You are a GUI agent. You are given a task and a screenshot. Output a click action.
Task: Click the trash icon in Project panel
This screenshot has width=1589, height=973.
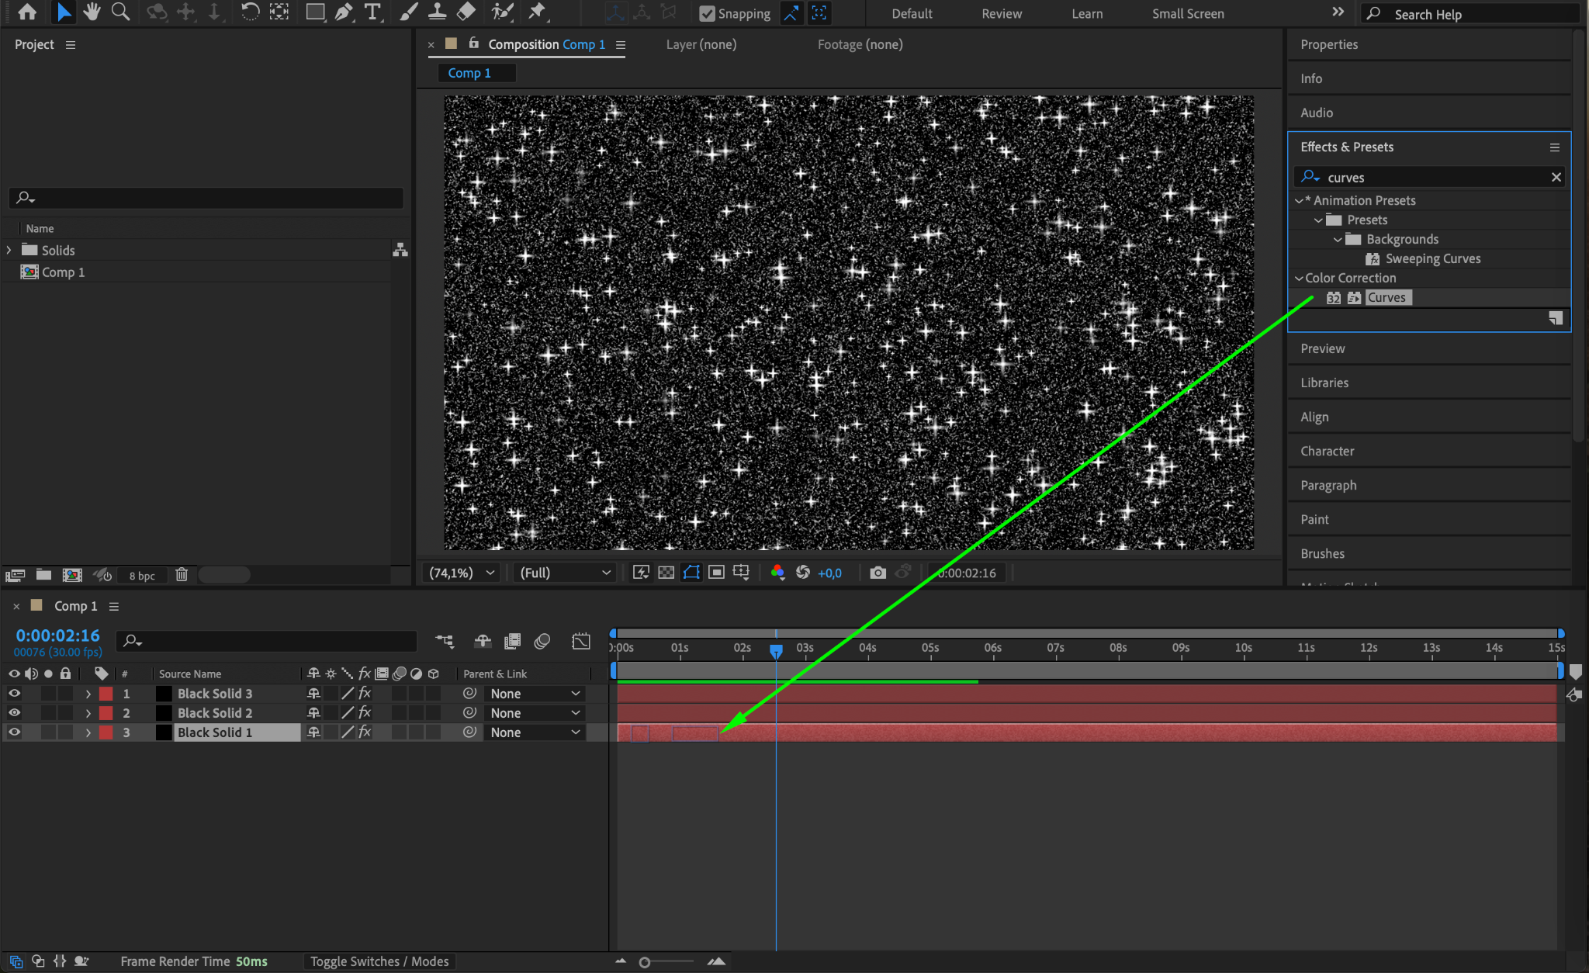pyautogui.click(x=182, y=575)
